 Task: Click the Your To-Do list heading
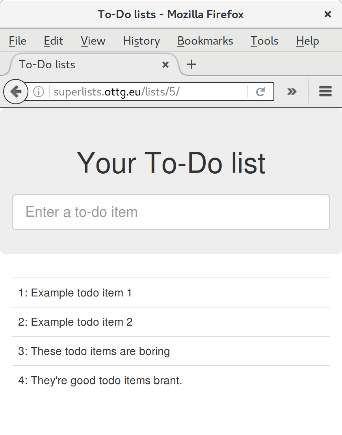point(171,162)
